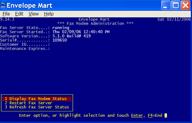The image size is (192, 123).
Task: Click the 'Customer ID' label
Action: [x=13, y=44]
